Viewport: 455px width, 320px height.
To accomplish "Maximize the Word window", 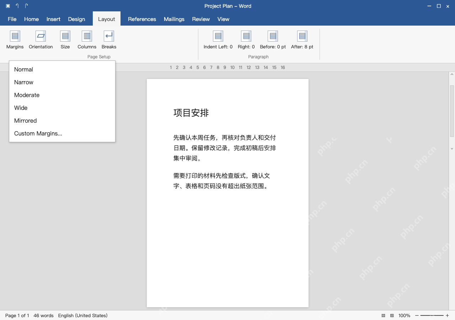I will [x=439, y=6].
